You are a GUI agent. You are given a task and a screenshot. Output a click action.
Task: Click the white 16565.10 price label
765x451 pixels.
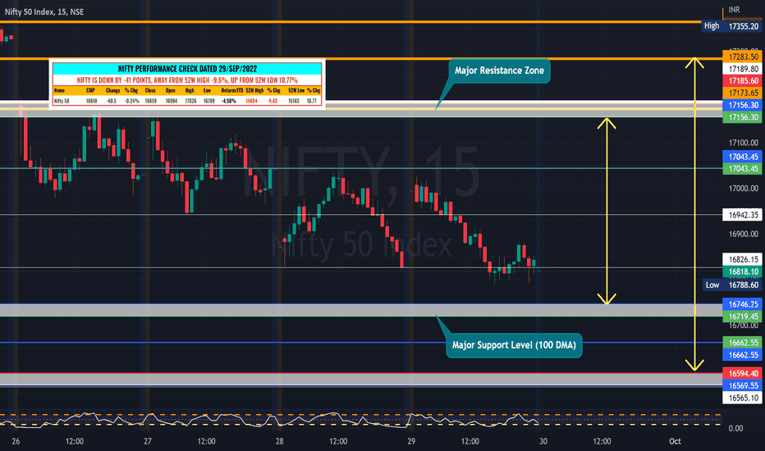pos(742,398)
